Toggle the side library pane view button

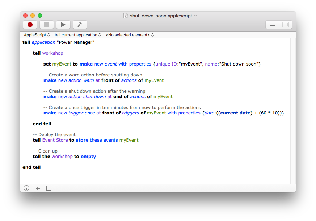285,25
